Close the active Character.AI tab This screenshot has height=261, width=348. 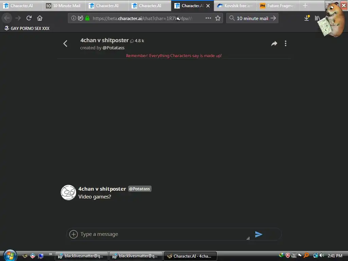pos(208,6)
